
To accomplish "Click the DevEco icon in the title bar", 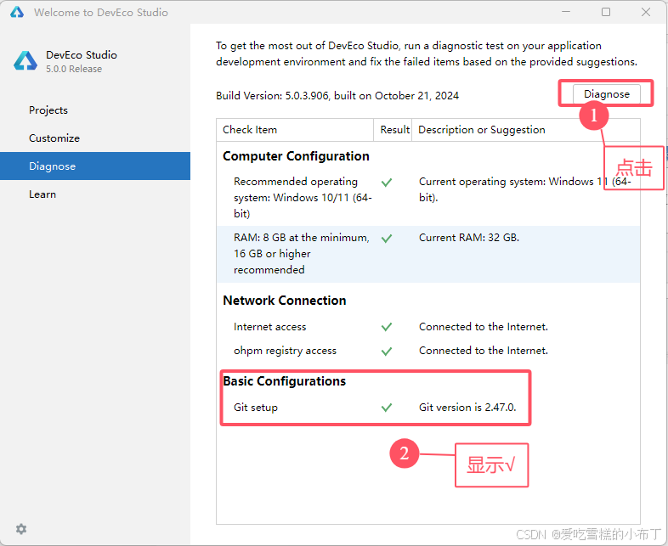I will (17, 12).
